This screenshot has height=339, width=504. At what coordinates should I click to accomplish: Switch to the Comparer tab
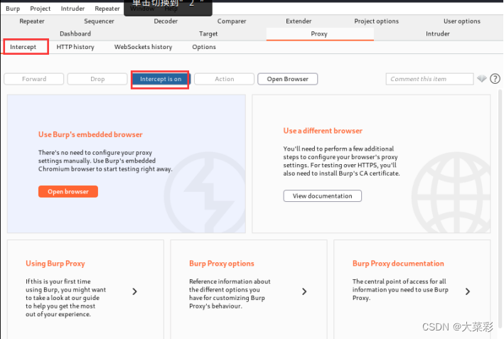pyautogui.click(x=232, y=21)
